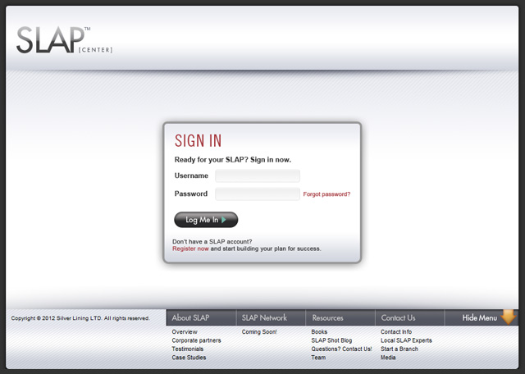Select the Contact Us menu heading
Image resolution: width=525 pixels, height=374 pixels.
pos(398,317)
